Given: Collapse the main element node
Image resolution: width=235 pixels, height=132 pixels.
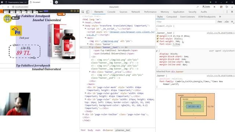Looking at the screenshot, I should (x=86, y=38).
